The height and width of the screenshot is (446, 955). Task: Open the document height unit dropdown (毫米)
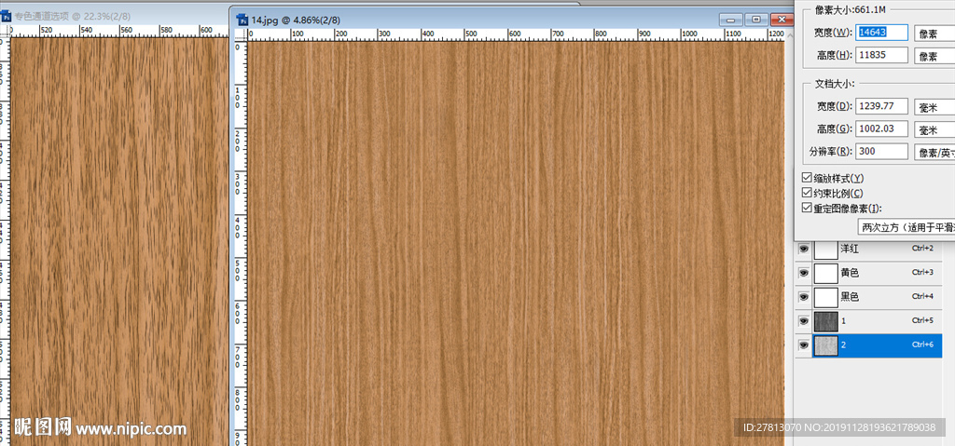[934, 129]
